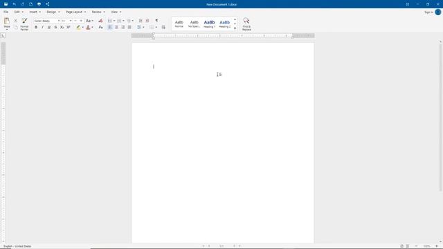Apply the No Spacing style
This screenshot has height=249, width=443.
pos(194,24)
